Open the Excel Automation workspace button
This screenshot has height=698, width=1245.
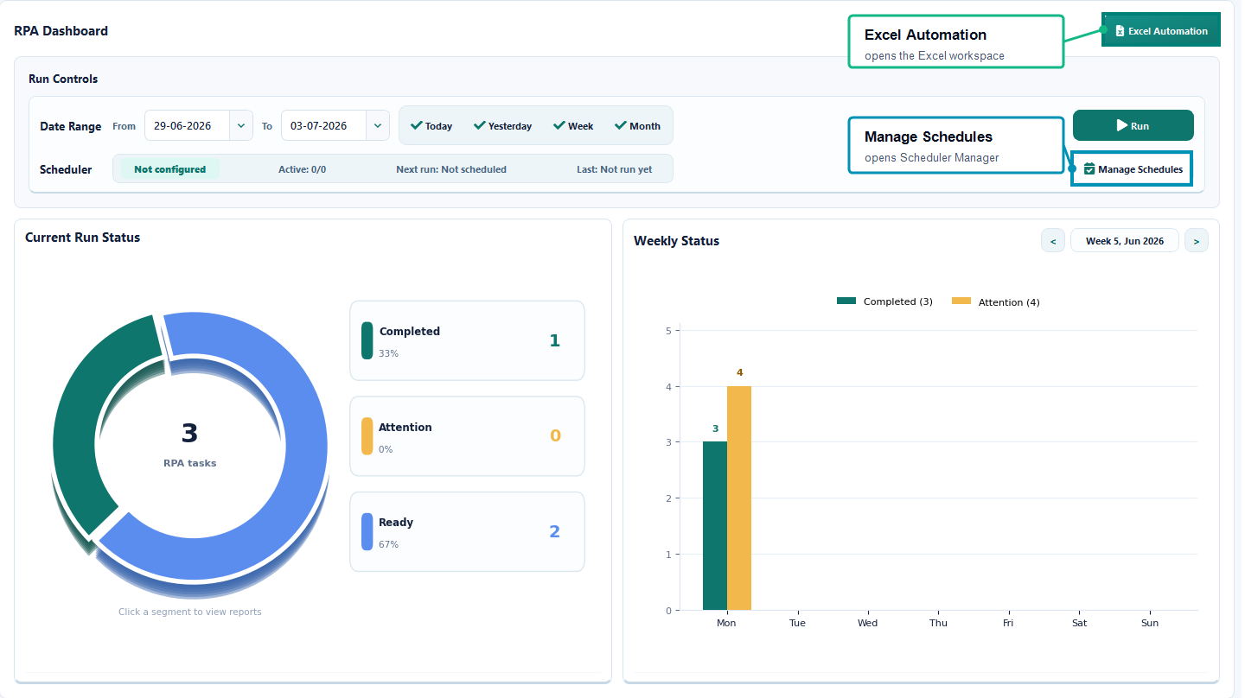(1161, 31)
